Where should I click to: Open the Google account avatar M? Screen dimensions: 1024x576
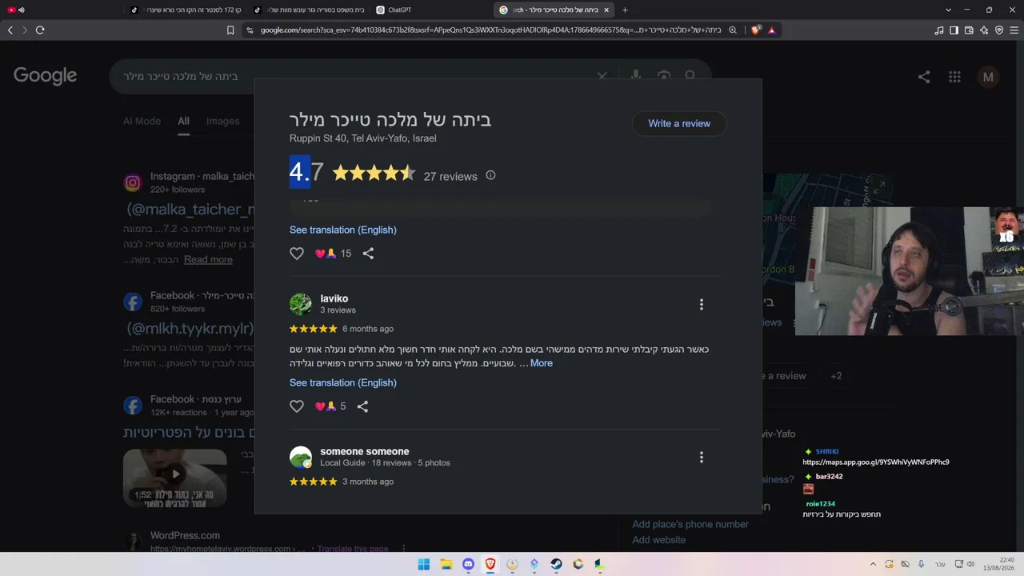(x=988, y=77)
